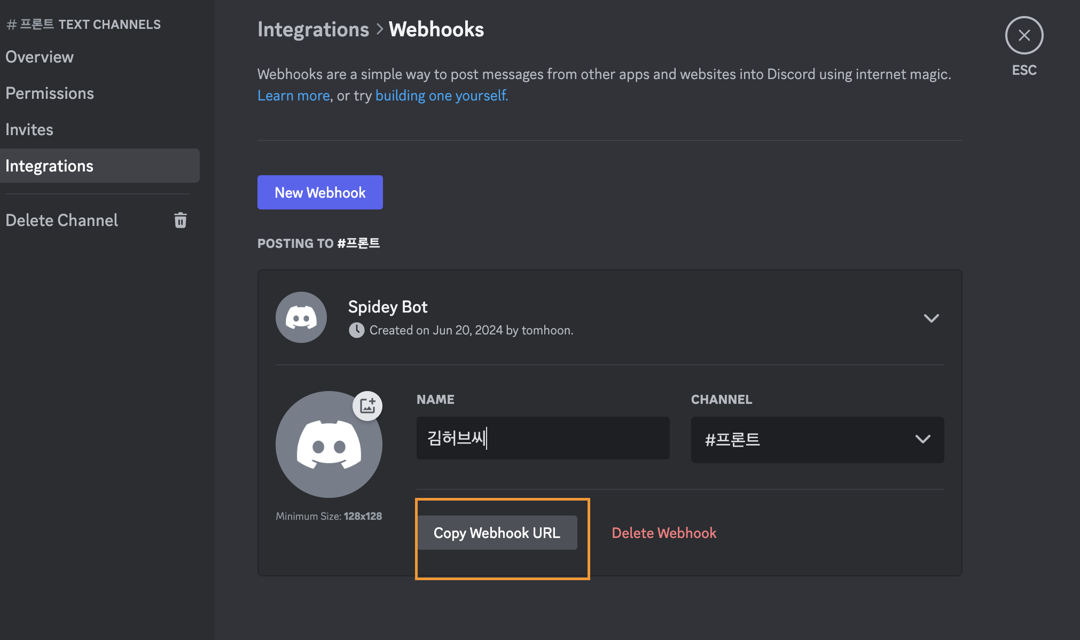Open the Learn more link
The height and width of the screenshot is (640, 1080).
[293, 96]
